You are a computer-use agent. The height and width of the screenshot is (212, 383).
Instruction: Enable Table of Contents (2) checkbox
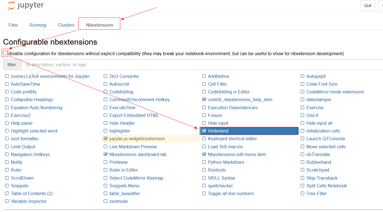point(7,193)
